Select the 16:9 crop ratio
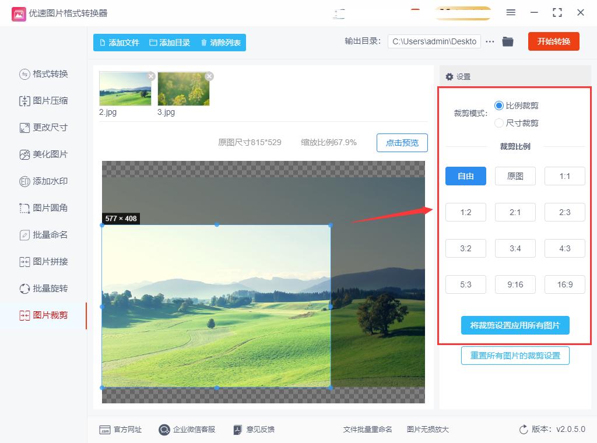The image size is (597, 443). click(564, 284)
